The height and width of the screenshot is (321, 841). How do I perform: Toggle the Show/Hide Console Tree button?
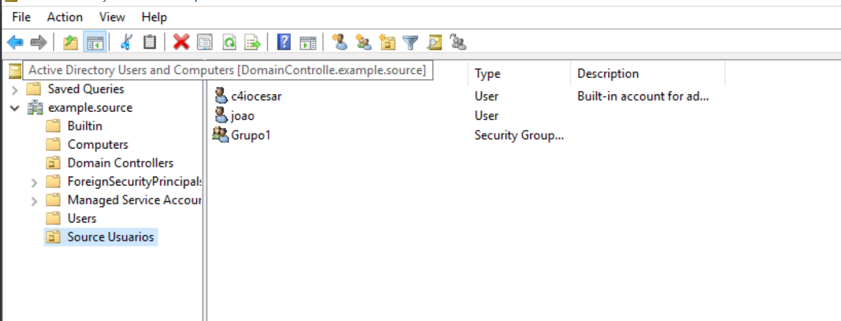click(x=95, y=42)
